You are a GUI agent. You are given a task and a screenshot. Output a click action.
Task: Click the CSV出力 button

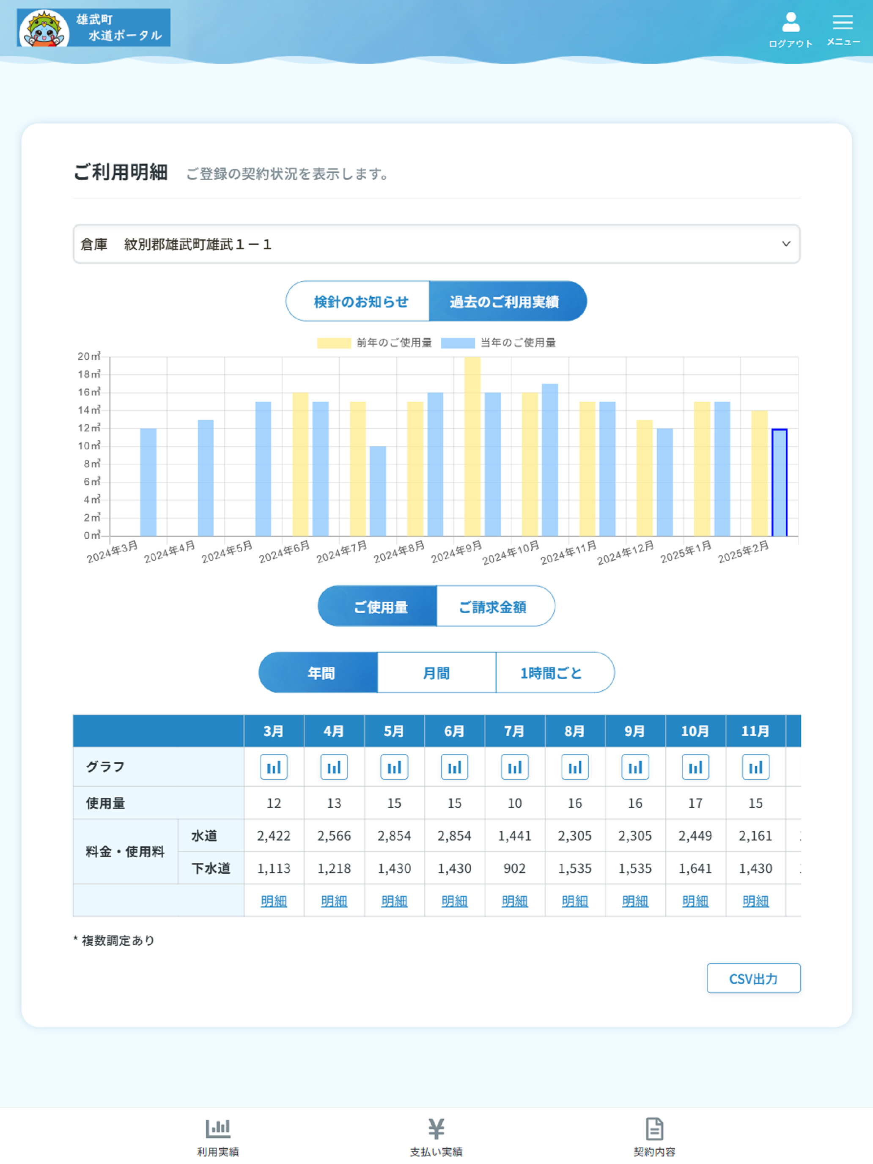pyautogui.click(x=754, y=978)
